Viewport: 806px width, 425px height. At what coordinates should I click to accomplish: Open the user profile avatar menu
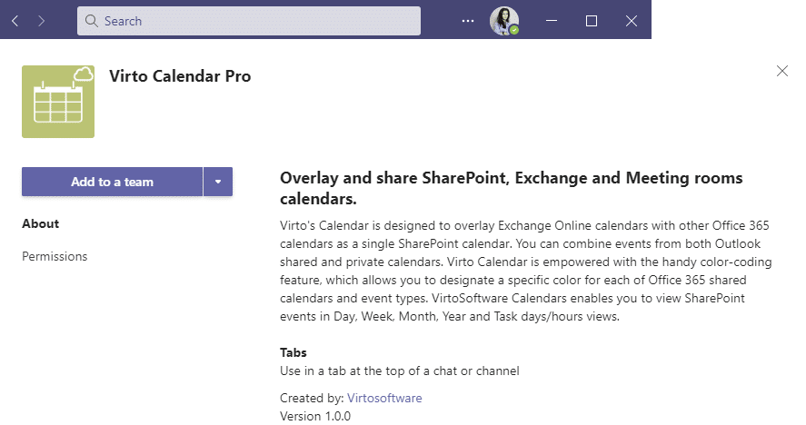pos(503,21)
